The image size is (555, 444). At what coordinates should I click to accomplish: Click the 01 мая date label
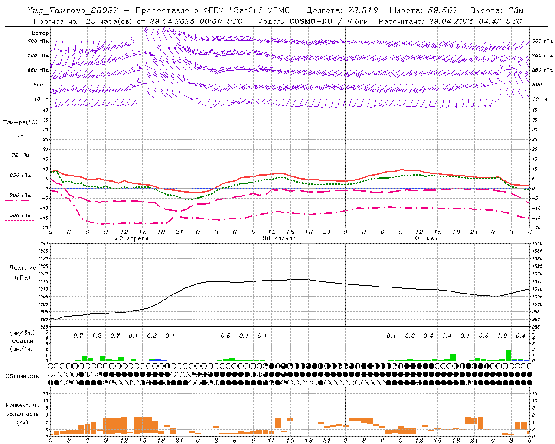tap(427, 238)
